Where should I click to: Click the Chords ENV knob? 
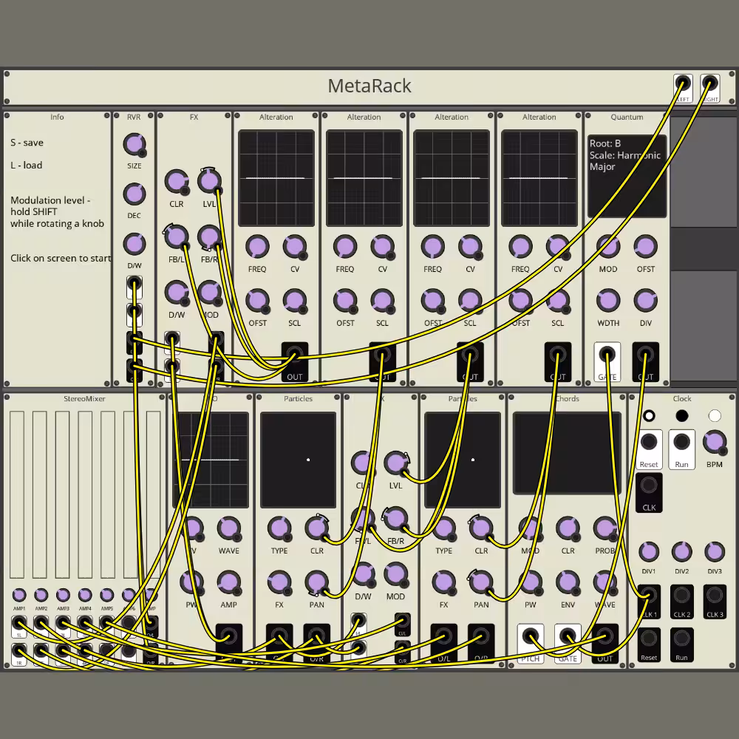click(568, 582)
